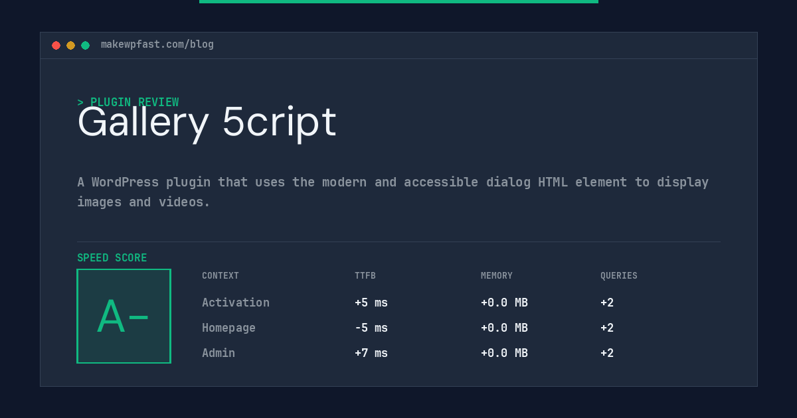
Task: Click the MEMORY column header
Action: coord(497,276)
